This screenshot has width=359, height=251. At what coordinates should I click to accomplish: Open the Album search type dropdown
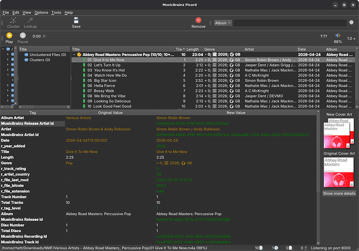[x=223, y=23]
